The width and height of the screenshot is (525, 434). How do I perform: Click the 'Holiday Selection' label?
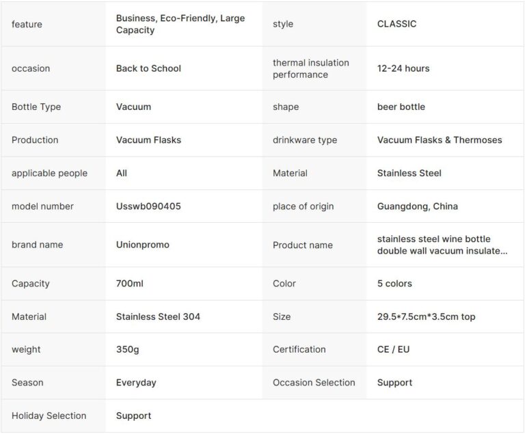[49, 416]
